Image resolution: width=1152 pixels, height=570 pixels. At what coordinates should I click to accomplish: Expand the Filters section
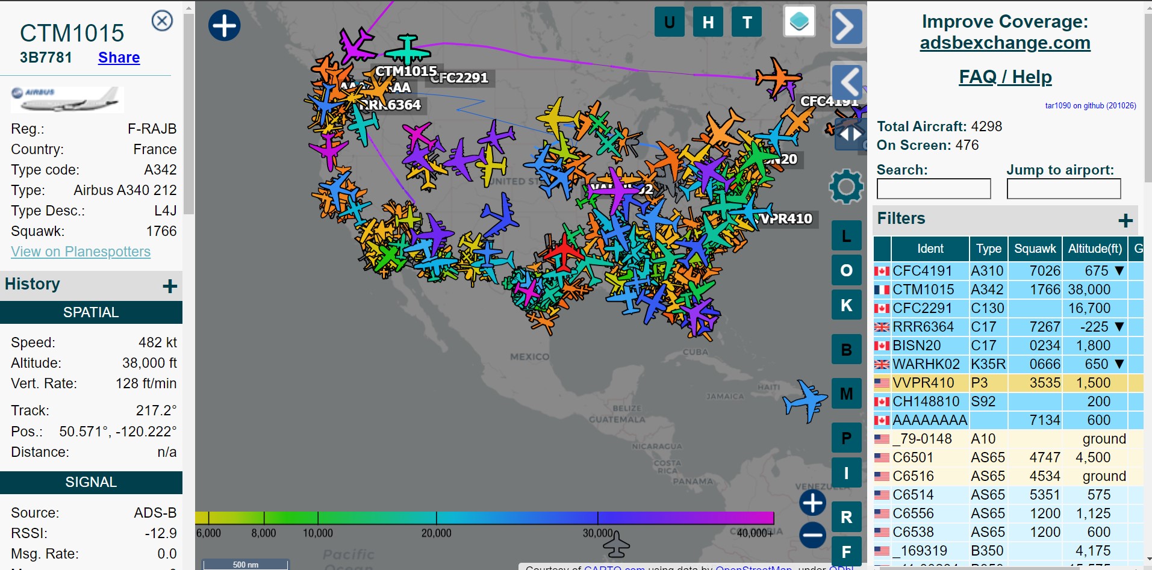(x=1126, y=220)
